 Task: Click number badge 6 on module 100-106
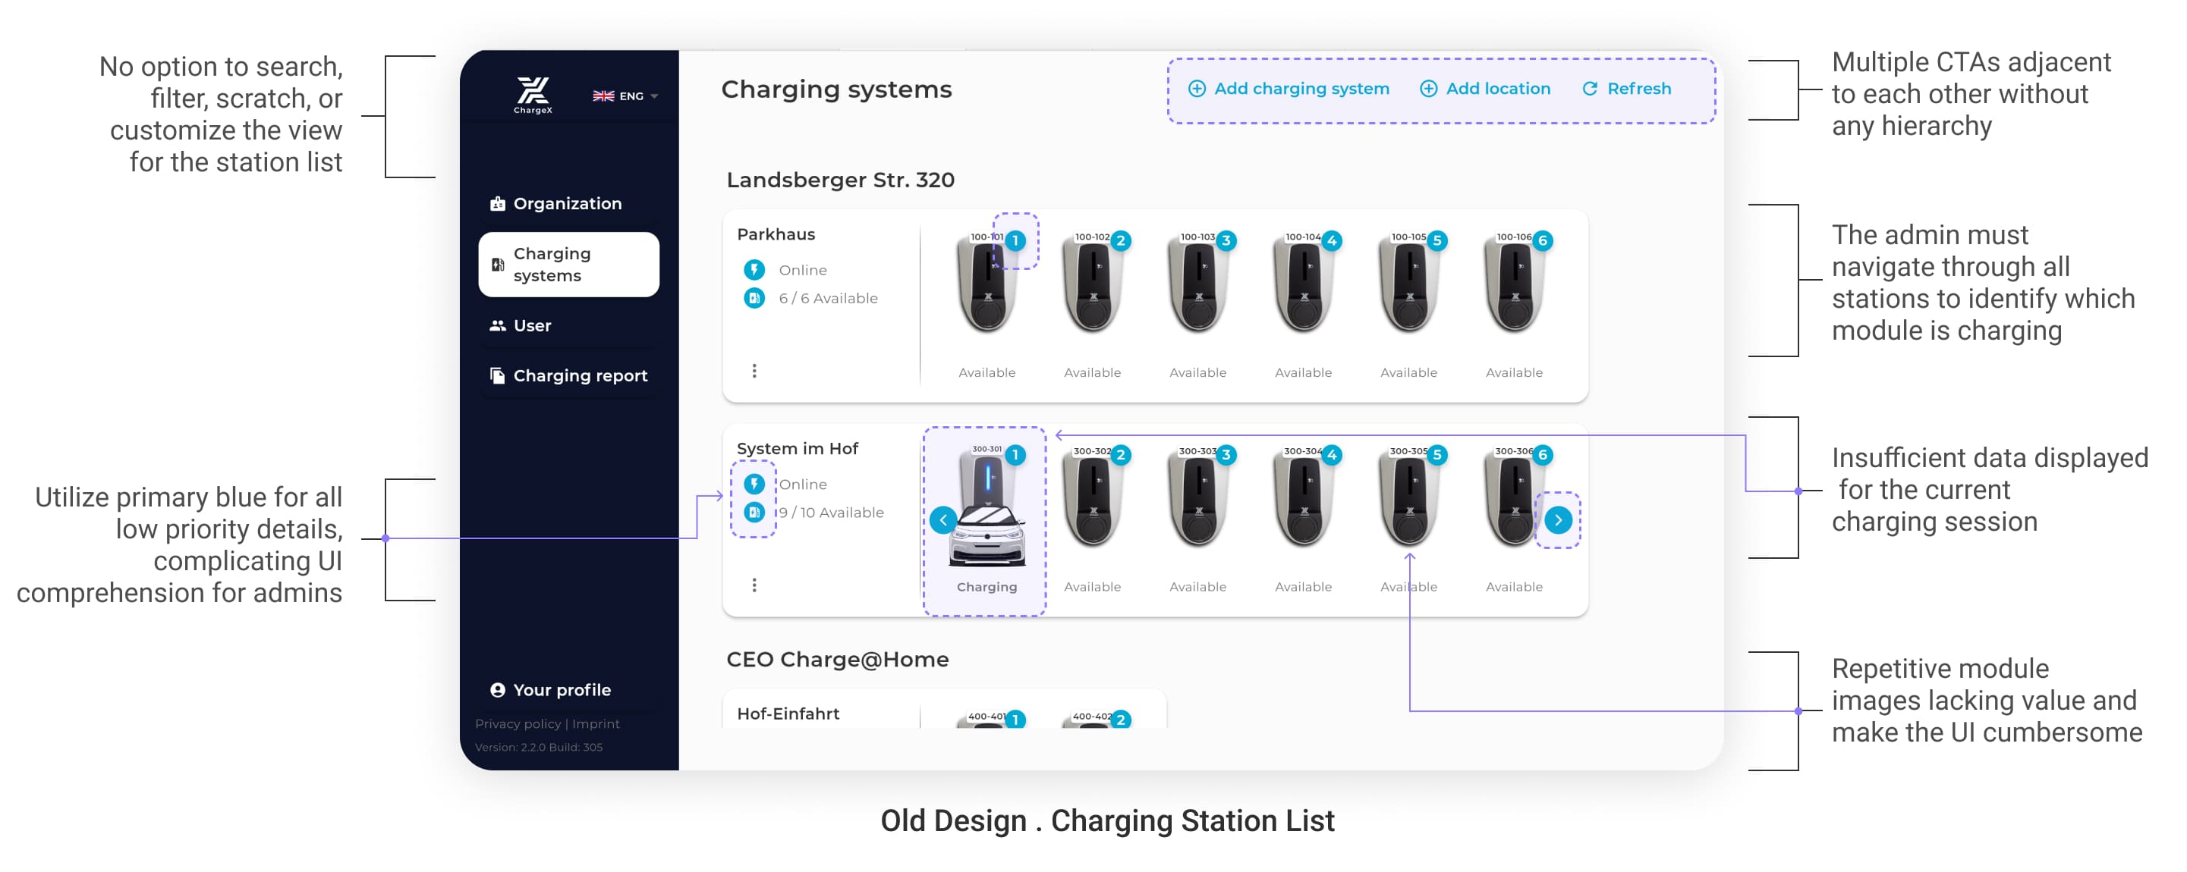(1543, 241)
